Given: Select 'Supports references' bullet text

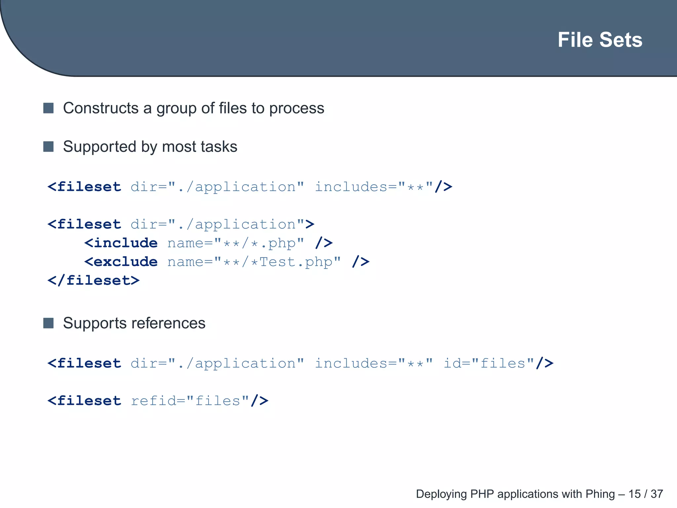Looking at the screenshot, I should click(134, 323).
